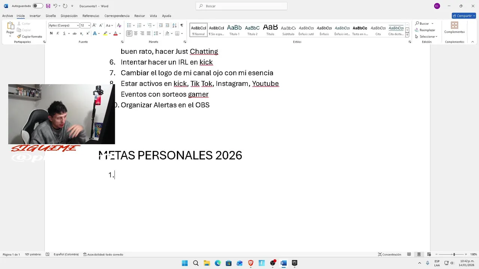Viewport: 479px width, 269px height.
Task: Toggle strikethrough formatting
Action: pos(74,33)
